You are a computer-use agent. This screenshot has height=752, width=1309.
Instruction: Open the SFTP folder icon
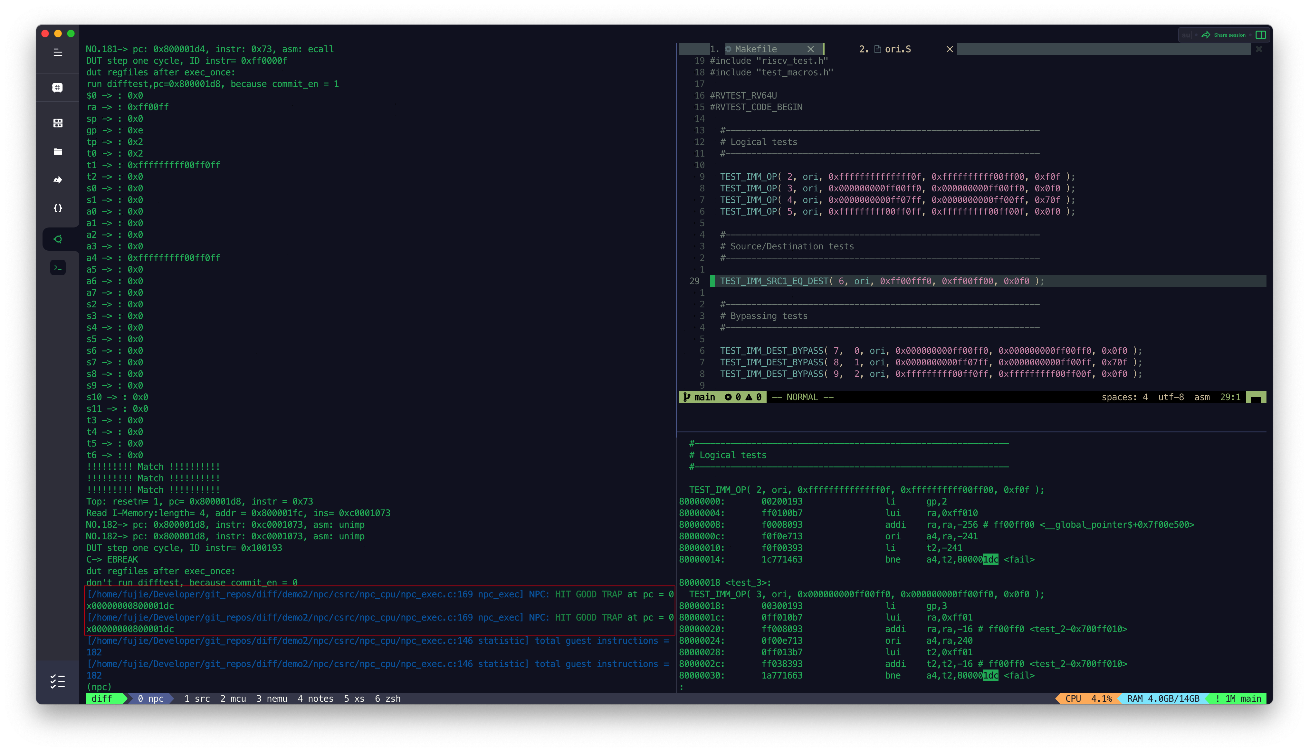(58, 151)
